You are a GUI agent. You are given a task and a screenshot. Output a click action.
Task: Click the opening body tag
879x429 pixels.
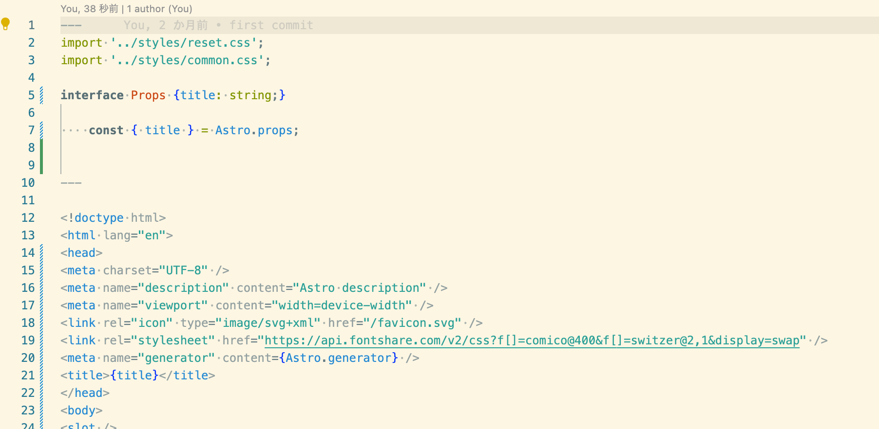[81, 411]
